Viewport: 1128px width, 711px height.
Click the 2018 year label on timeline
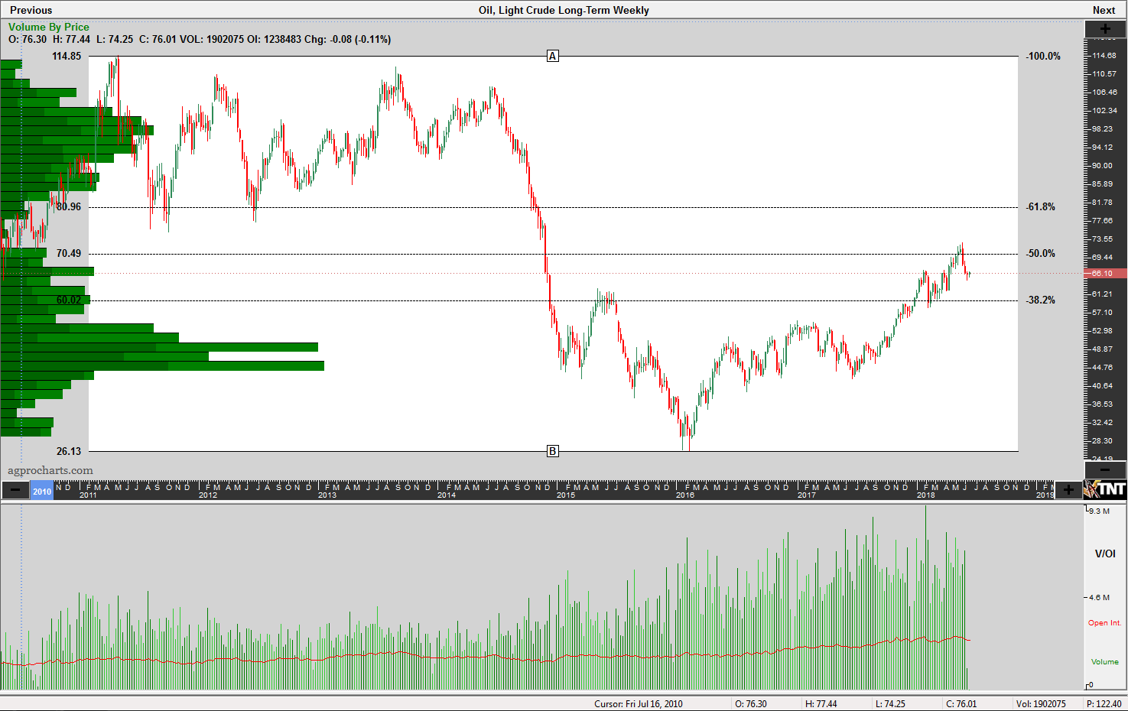(926, 495)
